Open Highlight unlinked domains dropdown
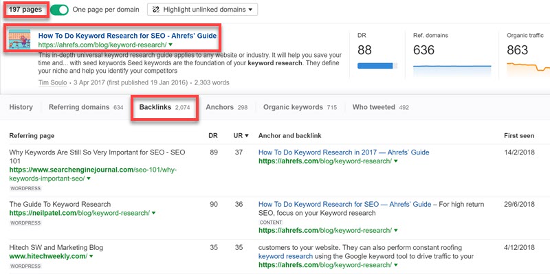The height and width of the screenshot is (274, 550). [202, 10]
